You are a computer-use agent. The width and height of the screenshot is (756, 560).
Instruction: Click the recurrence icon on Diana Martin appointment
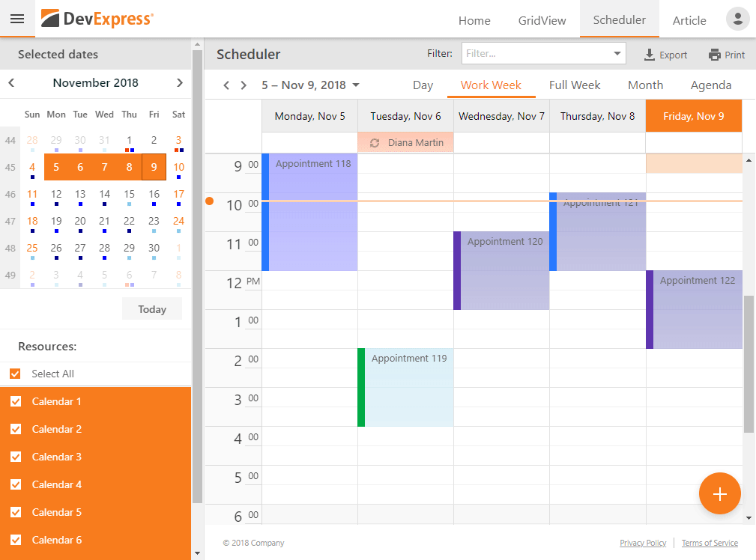click(375, 141)
